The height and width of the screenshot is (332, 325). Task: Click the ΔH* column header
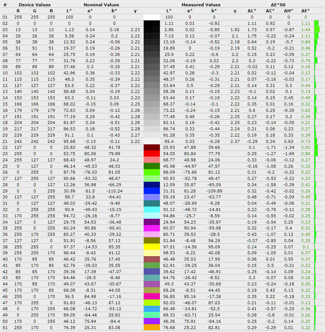(x=288, y=11)
